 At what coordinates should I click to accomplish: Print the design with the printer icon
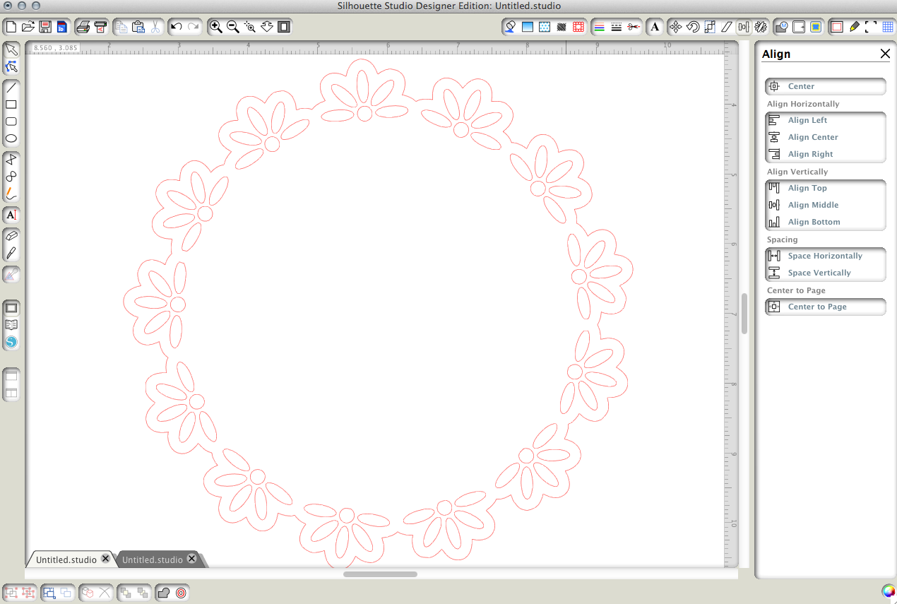pos(83,27)
